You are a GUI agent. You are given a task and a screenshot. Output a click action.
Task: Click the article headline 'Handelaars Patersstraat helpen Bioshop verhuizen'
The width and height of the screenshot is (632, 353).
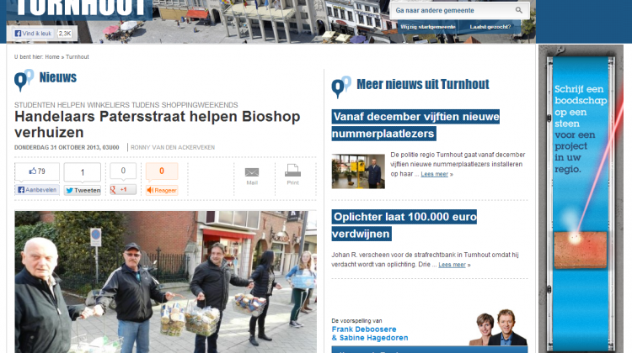[158, 124]
